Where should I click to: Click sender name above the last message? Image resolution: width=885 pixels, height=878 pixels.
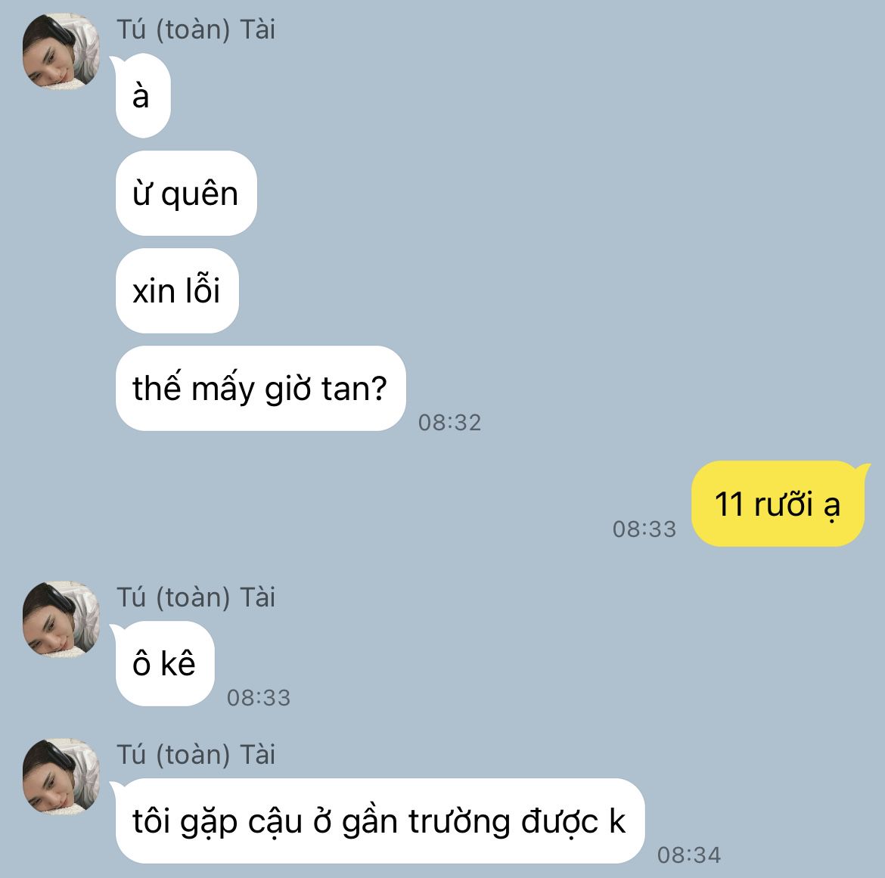pos(196,755)
